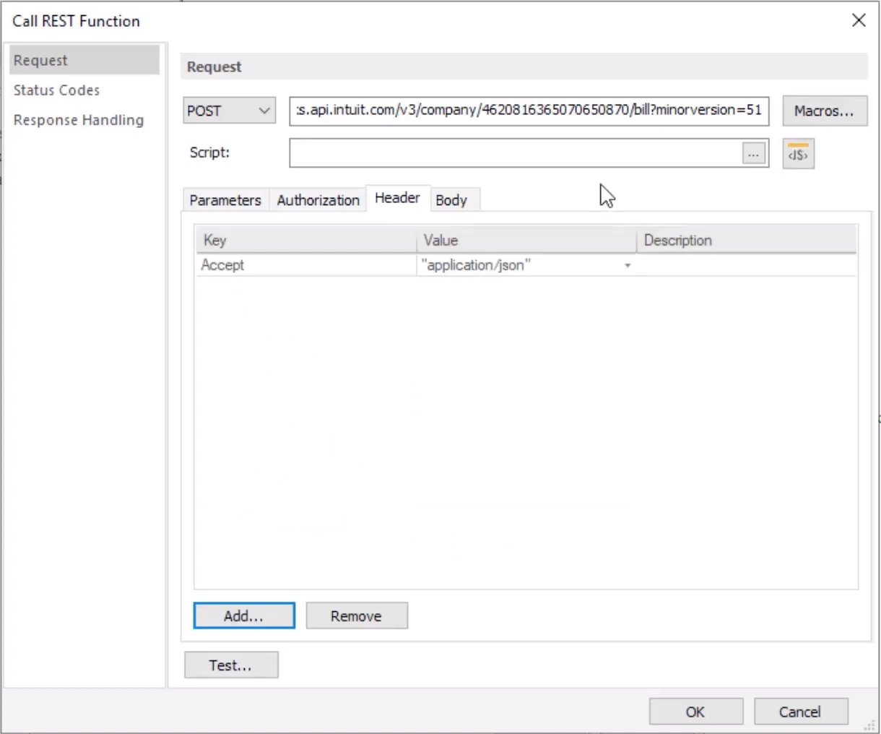881x734 pixels.
Task: Test the REST function call
Action: click(x=230, y=665)
